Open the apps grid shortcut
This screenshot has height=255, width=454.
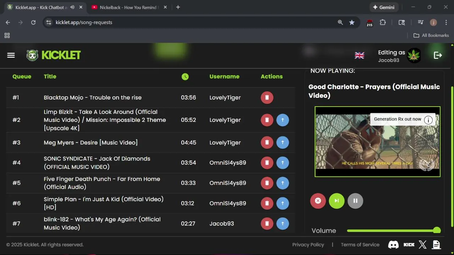(x=7, y=35)
